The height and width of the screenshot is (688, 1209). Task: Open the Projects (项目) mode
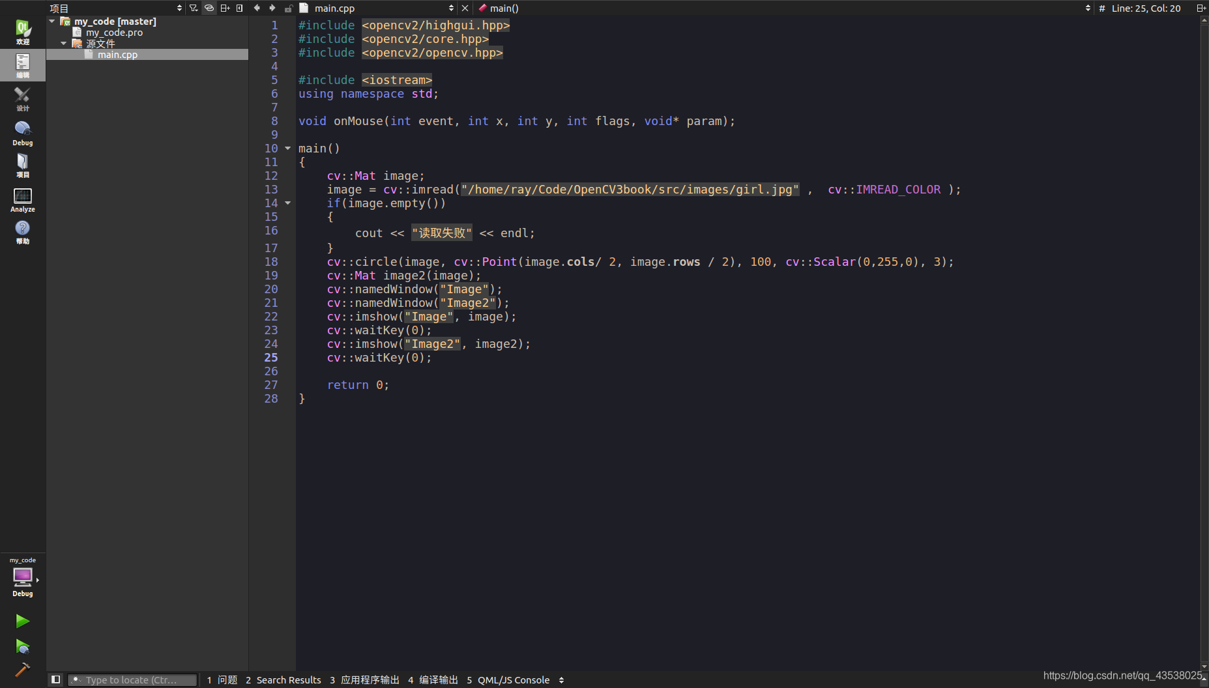pyautogui.click(x=23, y=165)
